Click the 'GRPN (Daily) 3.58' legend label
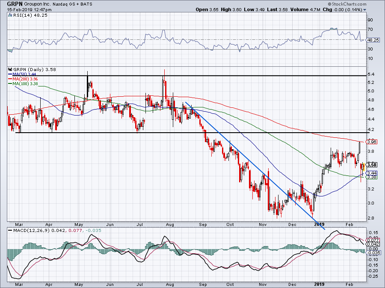This screenshot has height=288, width=385. pyautogui.click(x=34, y=69)
